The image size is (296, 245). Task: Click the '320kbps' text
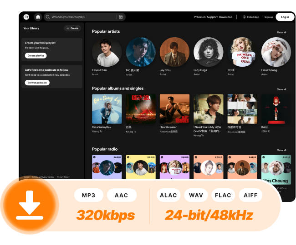pos(106,216)
